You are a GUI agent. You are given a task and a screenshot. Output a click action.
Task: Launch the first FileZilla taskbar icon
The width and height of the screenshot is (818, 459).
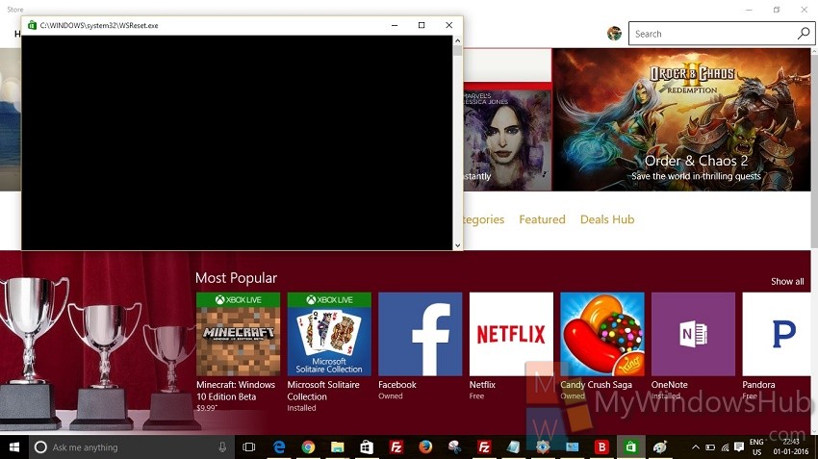coord(396,447)
